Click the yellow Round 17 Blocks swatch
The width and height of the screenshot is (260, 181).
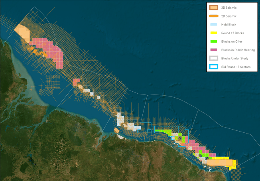214,33
